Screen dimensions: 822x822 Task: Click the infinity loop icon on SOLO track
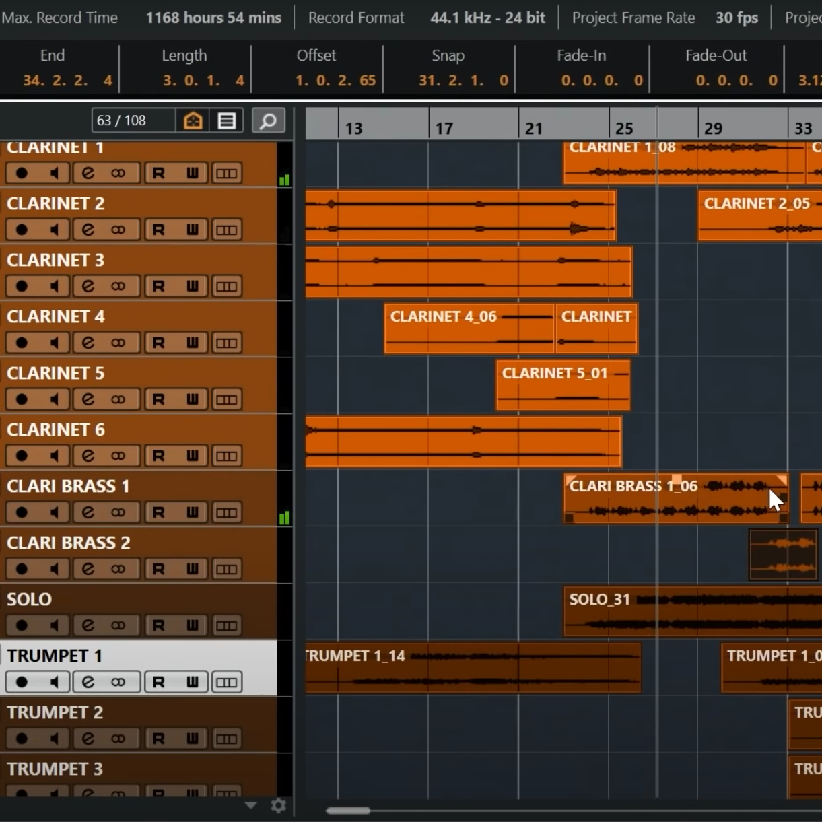coord(118,625)
